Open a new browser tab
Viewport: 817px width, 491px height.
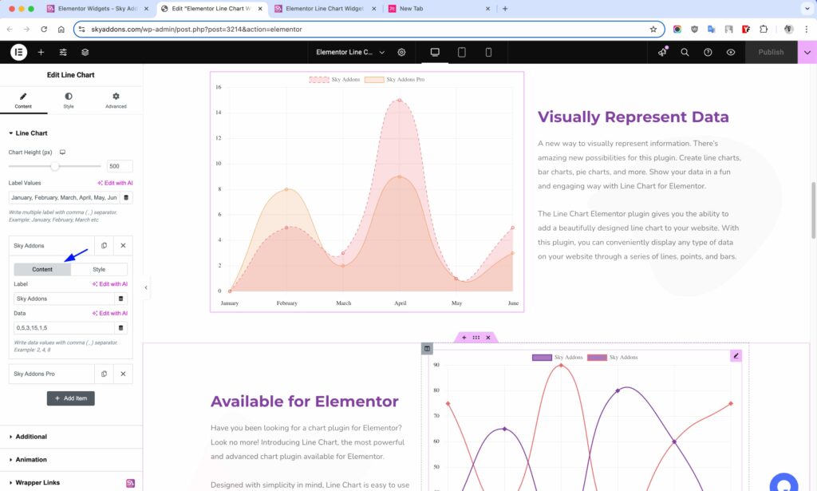505,8
